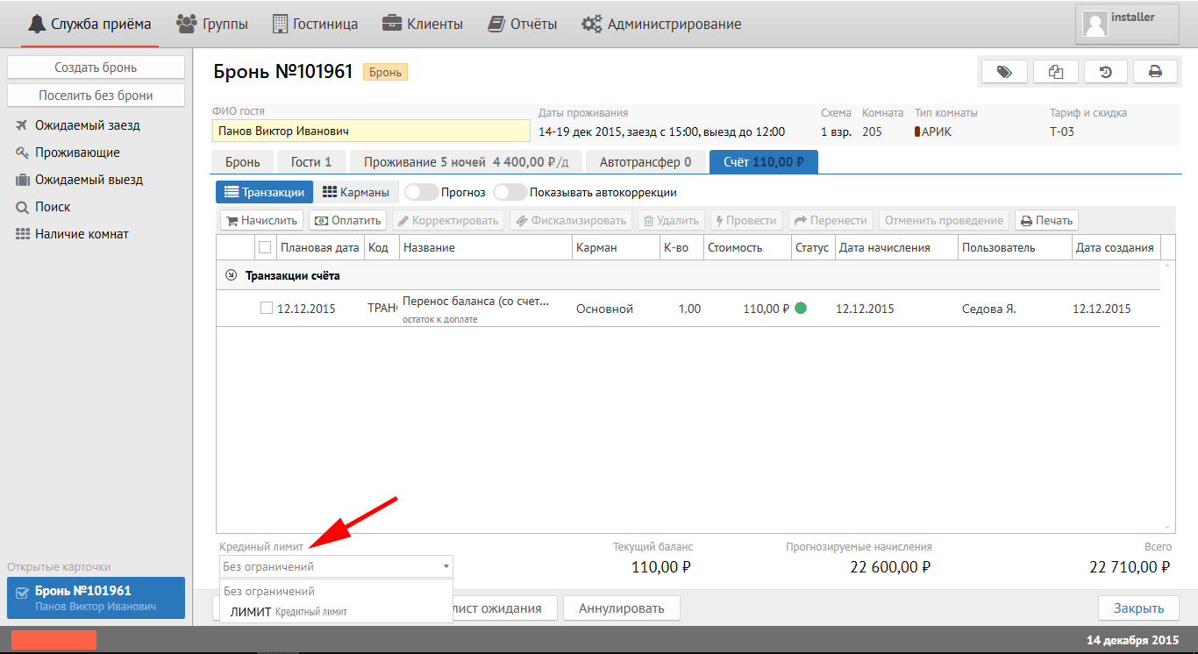This screenshot has width=1198, height=654.
Task: Click the tag icon button
Action: pyautogui.click(x=1004, y=72)
